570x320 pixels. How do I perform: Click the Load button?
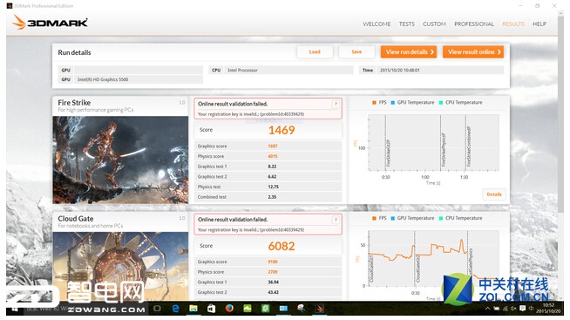coord(315,52)
